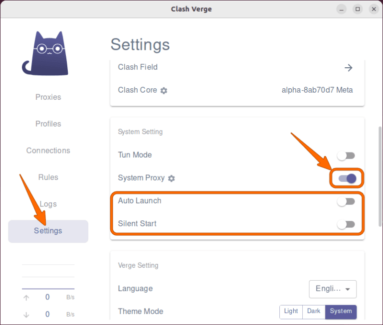Open the Profiles section

[x=48, y=124]
